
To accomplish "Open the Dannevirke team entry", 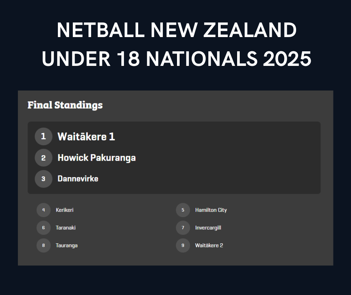I will tap(78, 179).
